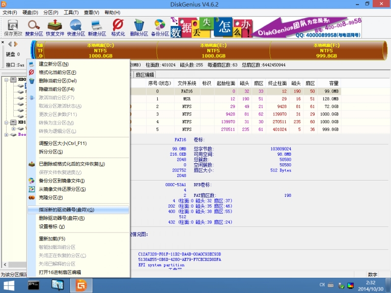The width and height of the screenshot is (391, 293).
Task: Choose 指派新的驱动器号(盘符)(G)
Action: [78, 210]
